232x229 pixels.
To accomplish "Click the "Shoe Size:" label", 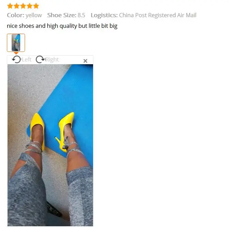I will pos(62,15).
